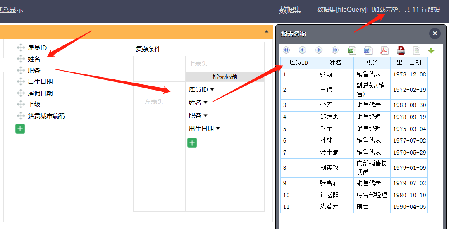
Task: Export the report to Word
Action: [x=368, y=50]
